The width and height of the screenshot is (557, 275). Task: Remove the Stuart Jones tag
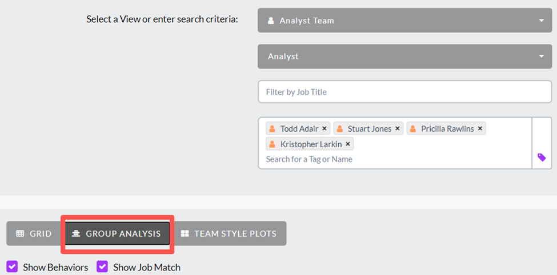tap(398, 129)
